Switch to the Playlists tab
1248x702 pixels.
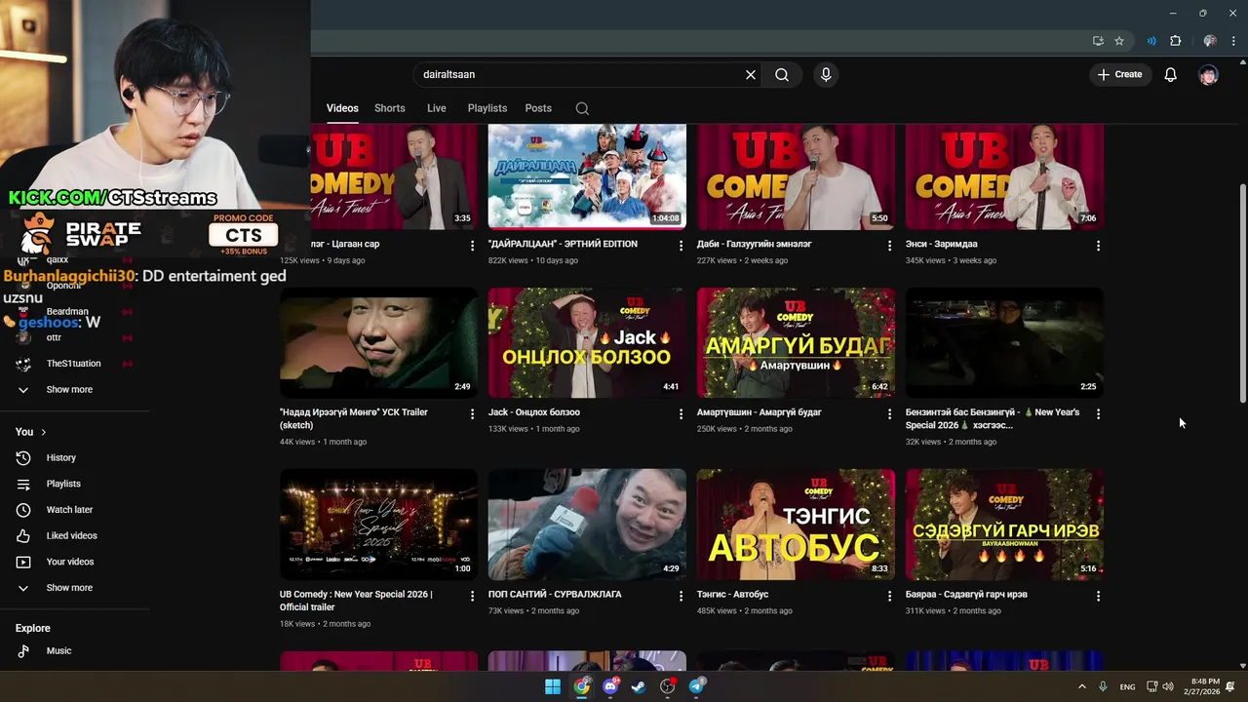(x=487, y=108)
